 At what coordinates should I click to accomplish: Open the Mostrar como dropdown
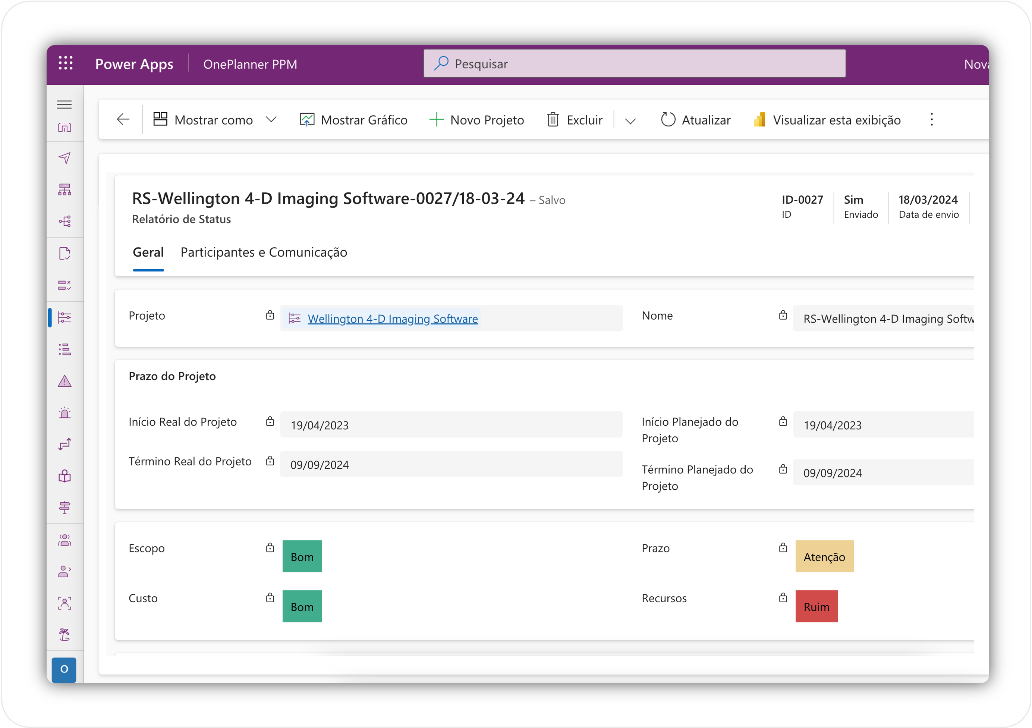pos(215,120)
